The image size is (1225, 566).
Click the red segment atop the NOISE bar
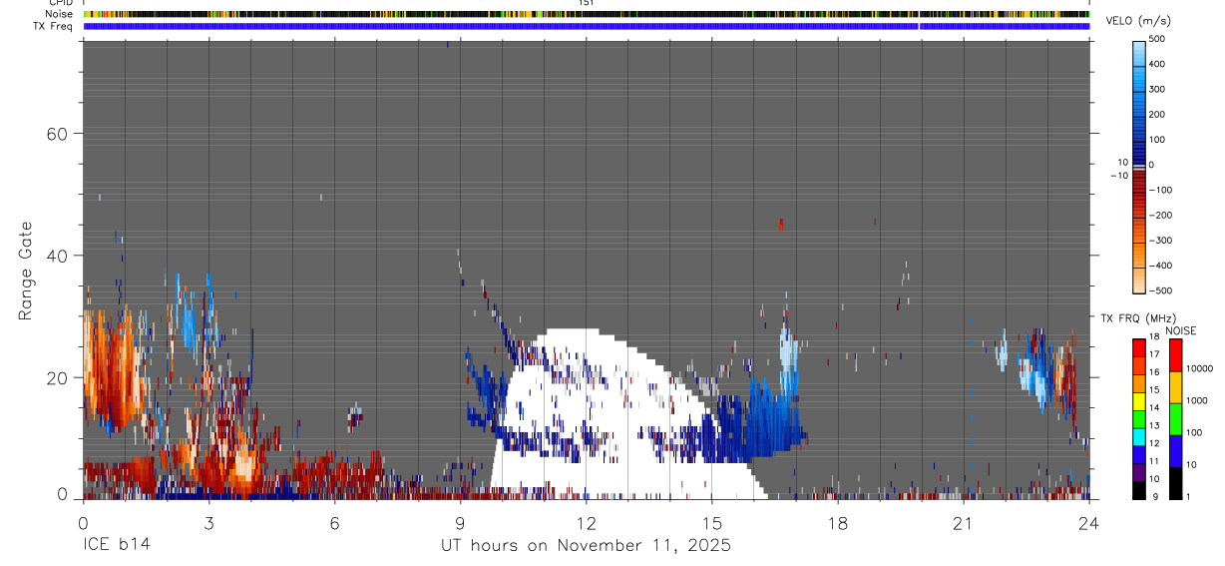pyautogui.click(x=1174, y=354)
